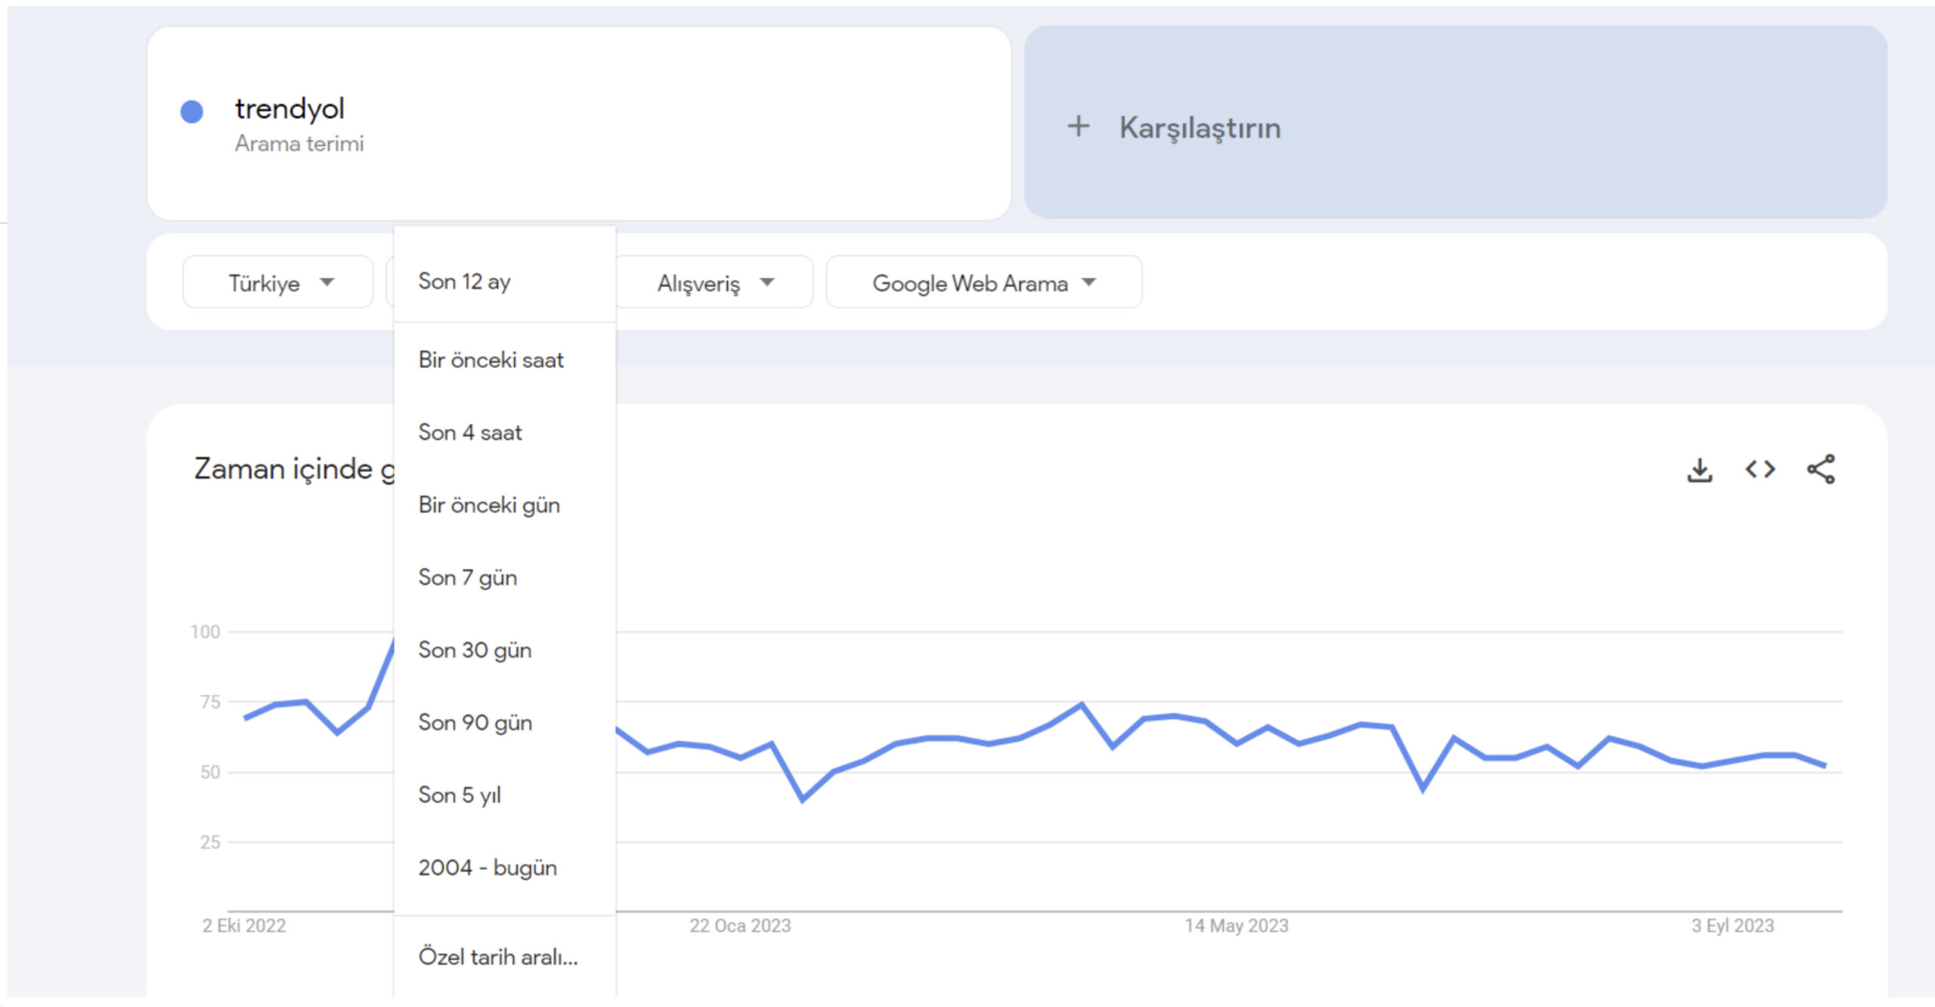Pick Son 90 gün time range
Viewport: 1935px width, 1007px height.
pyautogui.click(x=505, y=722)
